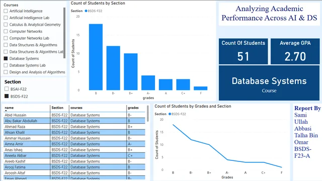The height and width of the screenshot is (181, 322).
Task: Sort table by the courses column header
Action: point(76,108)
